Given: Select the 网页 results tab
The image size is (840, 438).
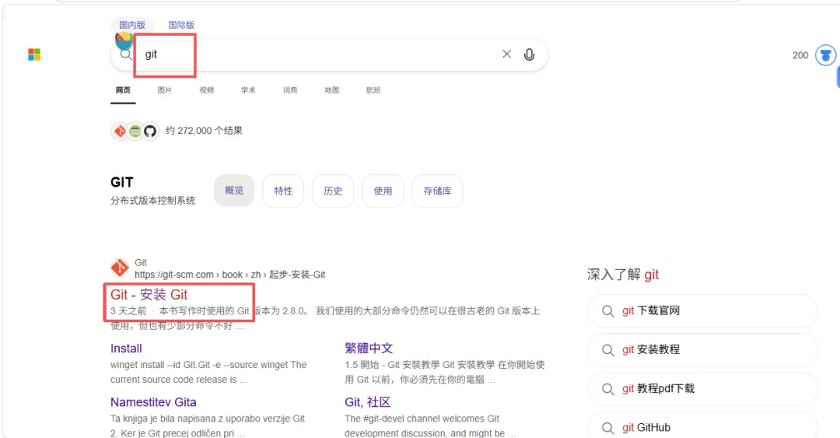Looking at the screenshot, I should click(123, 90).
